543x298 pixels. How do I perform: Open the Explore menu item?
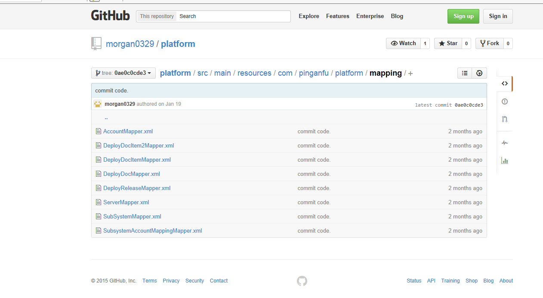[309, 16]
